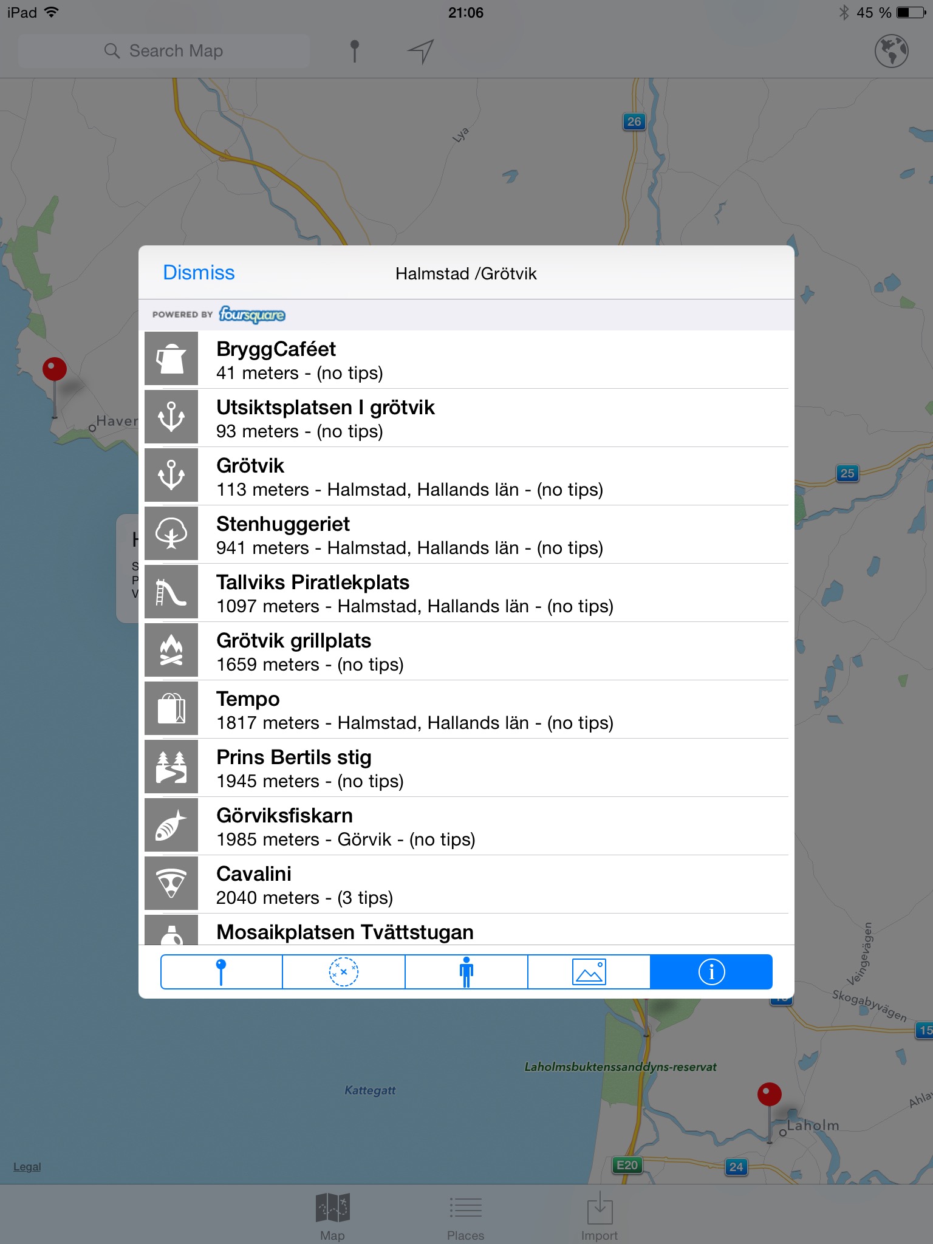933x1244 pixels.
Task: Select the info segment in popup
Action: [x=711, y=972]
